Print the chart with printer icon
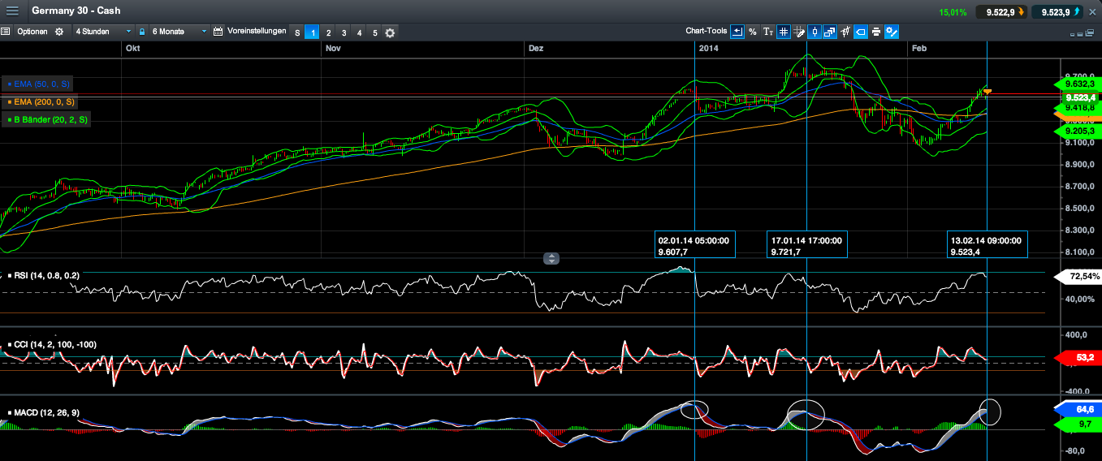 click(876, 32)
